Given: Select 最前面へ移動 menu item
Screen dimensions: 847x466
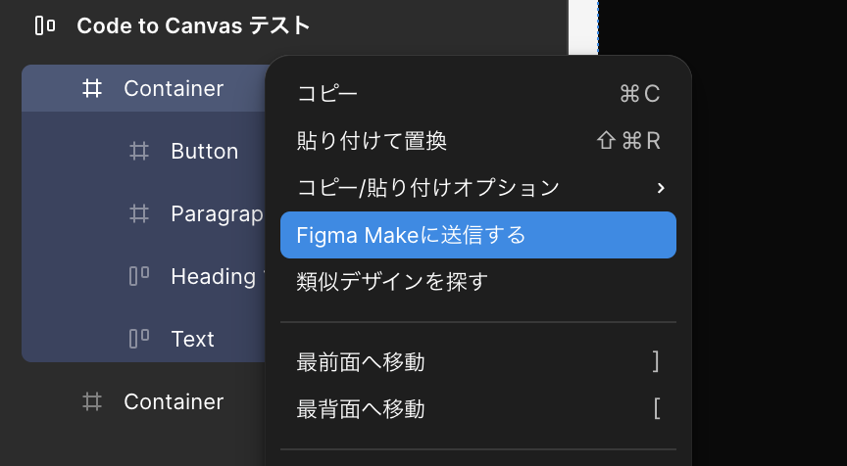Looking at the screenshot, I should (361, 362).
